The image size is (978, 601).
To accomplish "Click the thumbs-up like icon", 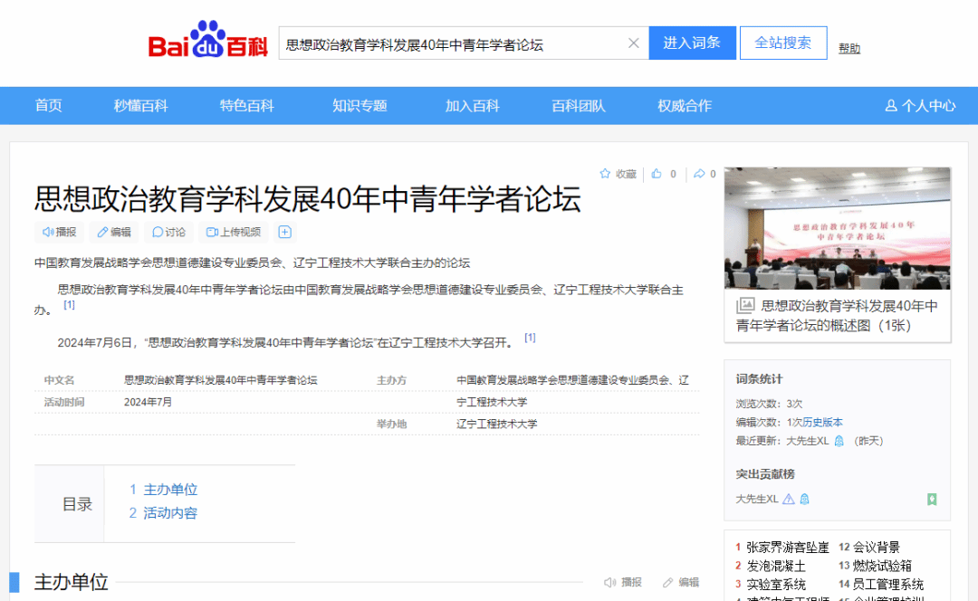I will pos(657,174).
